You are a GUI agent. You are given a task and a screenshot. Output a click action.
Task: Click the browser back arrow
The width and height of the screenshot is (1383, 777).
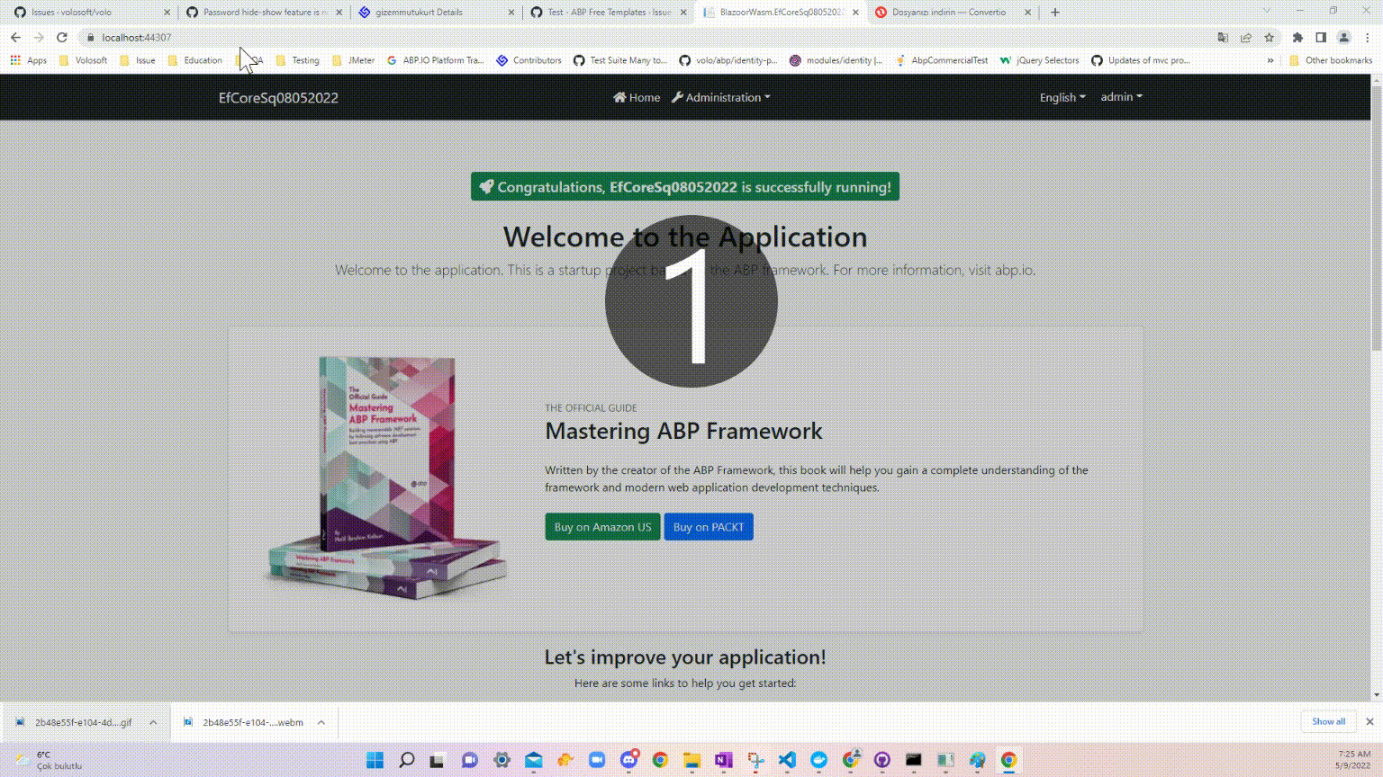tap(15, 38)
